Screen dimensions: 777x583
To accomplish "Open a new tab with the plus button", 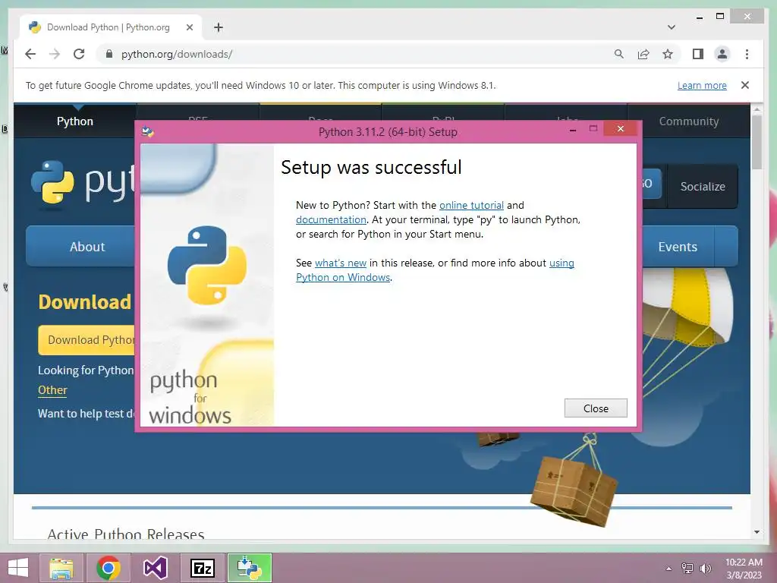I will [218, 27].
